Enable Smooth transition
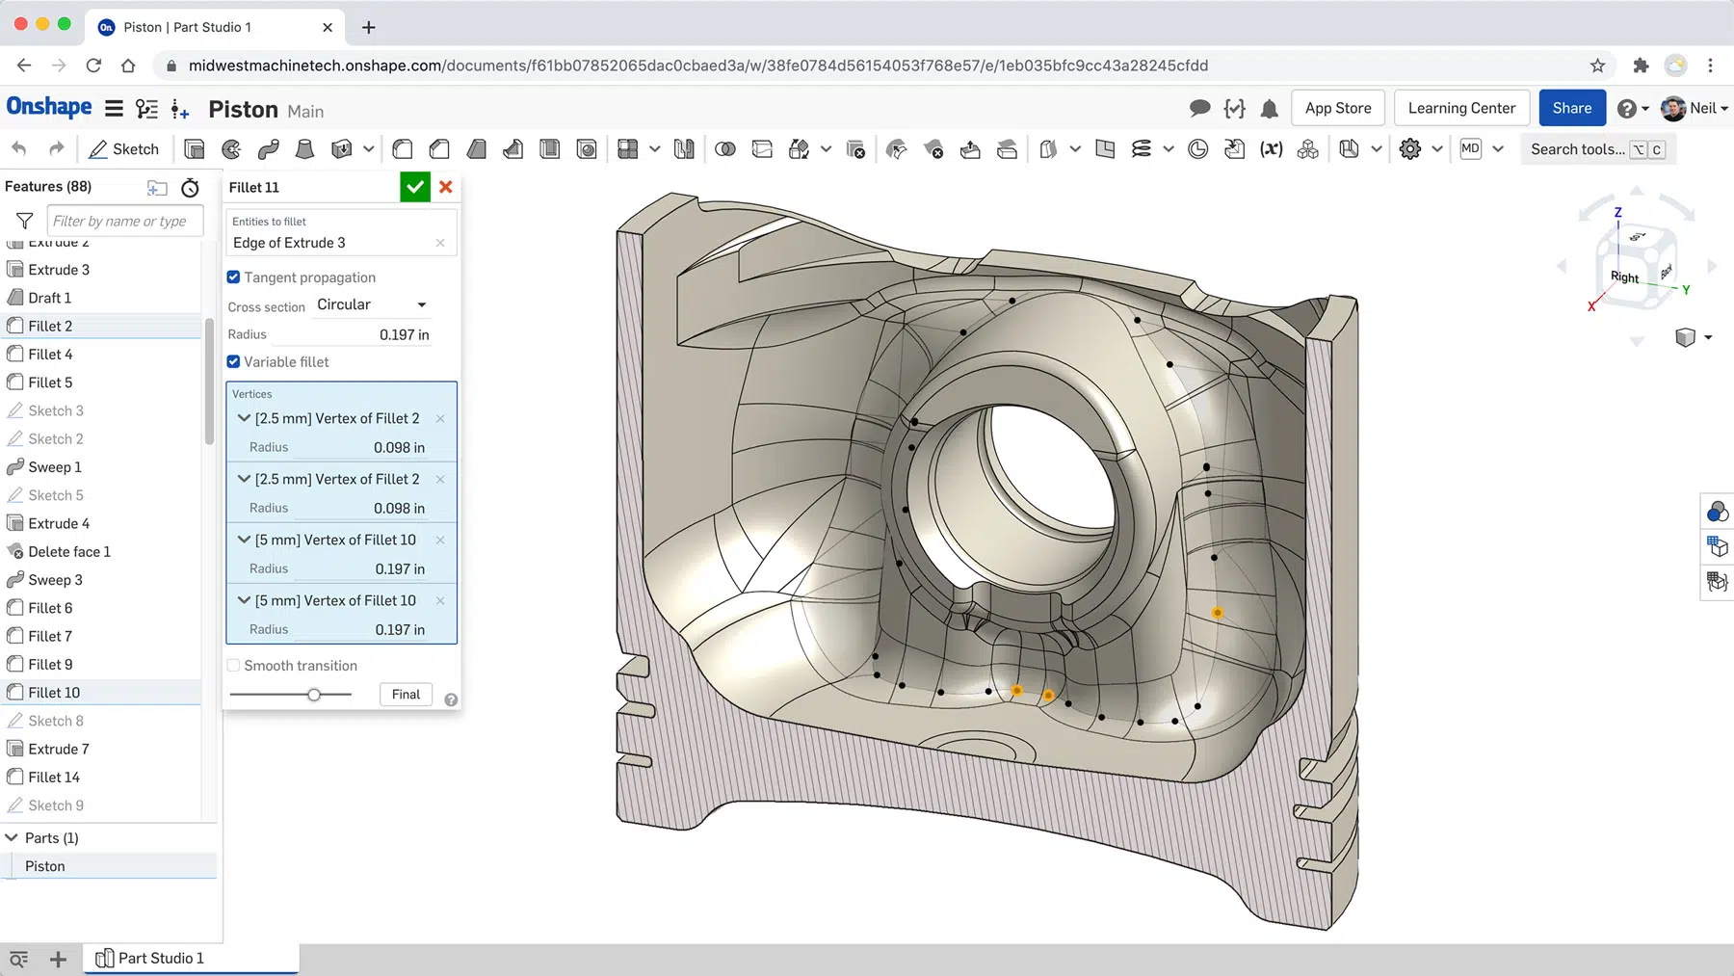Viewport: 1734px width, 976px height. (x=233, y=665)
